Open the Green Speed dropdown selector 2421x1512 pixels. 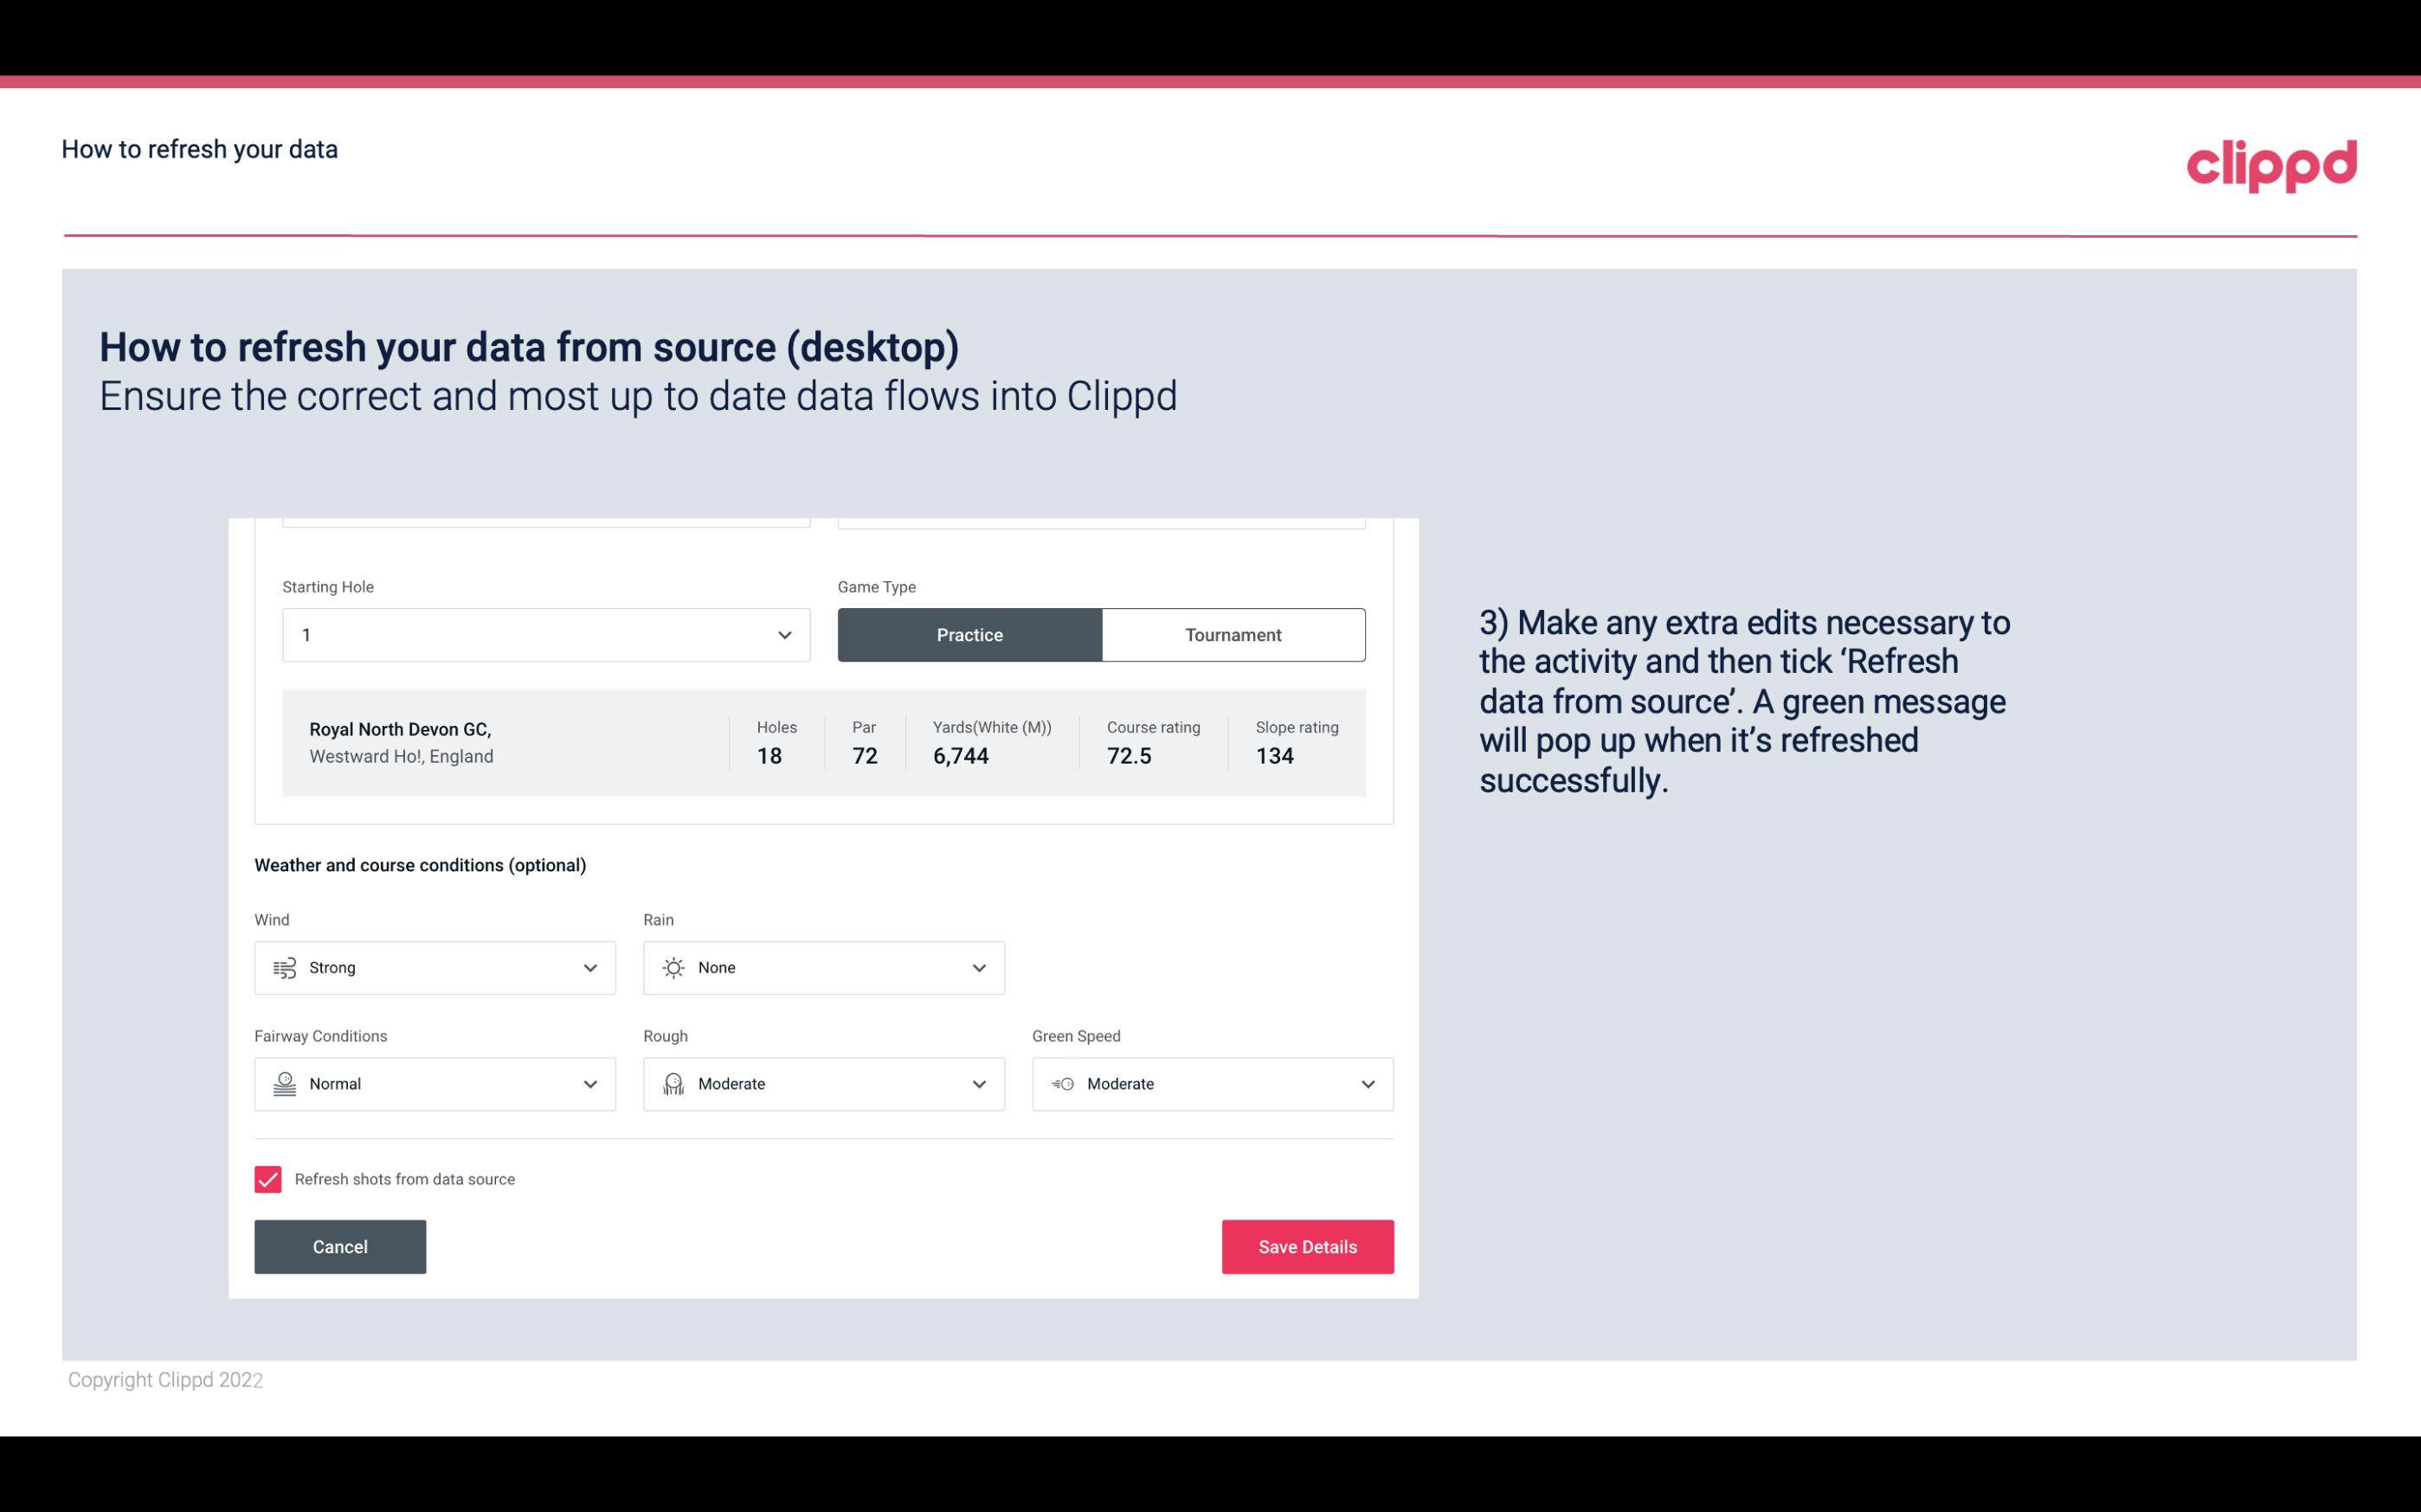pyautogui.click(x=1215, y=1084)
